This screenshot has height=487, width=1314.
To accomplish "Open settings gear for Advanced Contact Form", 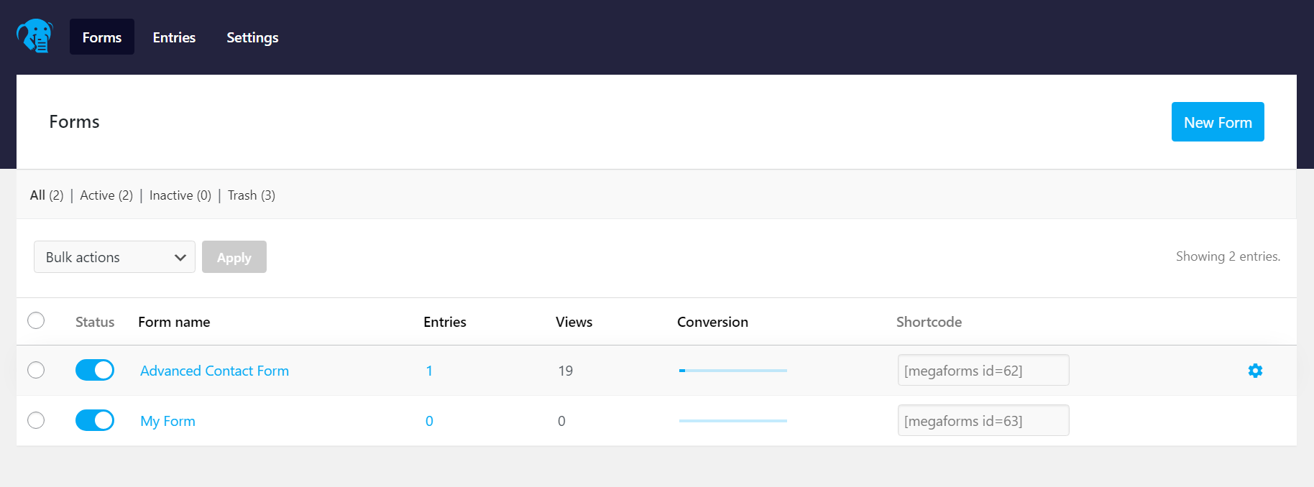I will point(1255,371).
